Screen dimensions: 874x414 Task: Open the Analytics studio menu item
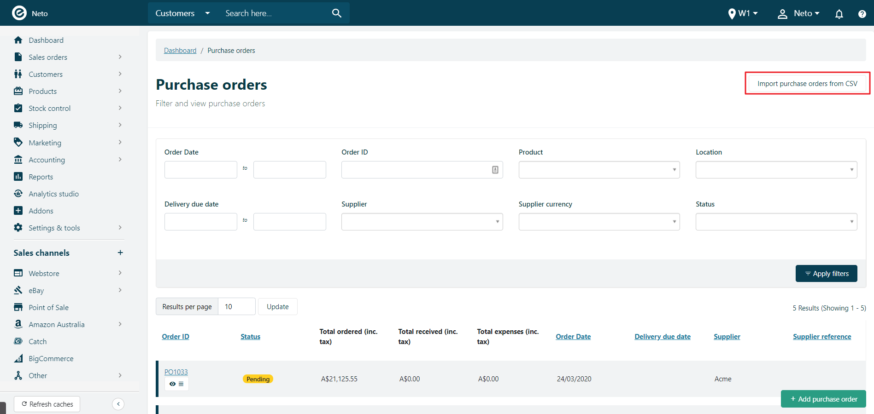point(53,194)
